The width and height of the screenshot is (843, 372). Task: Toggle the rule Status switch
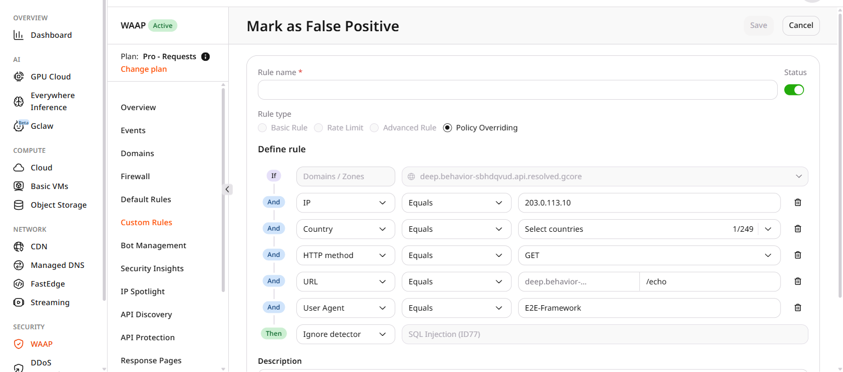pos(794,90)
